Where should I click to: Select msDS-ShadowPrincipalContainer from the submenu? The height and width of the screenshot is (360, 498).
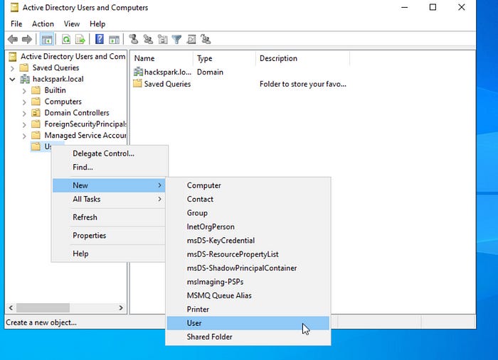[x=248, y=268]
